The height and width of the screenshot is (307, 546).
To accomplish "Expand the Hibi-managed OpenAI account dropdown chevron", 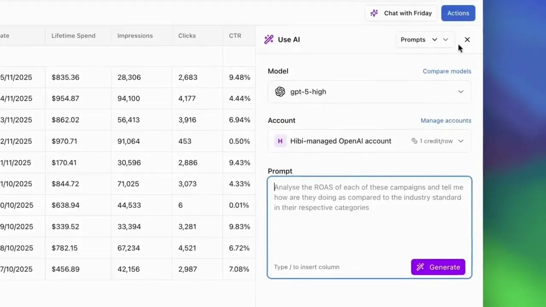I will (x=461, y=141).
